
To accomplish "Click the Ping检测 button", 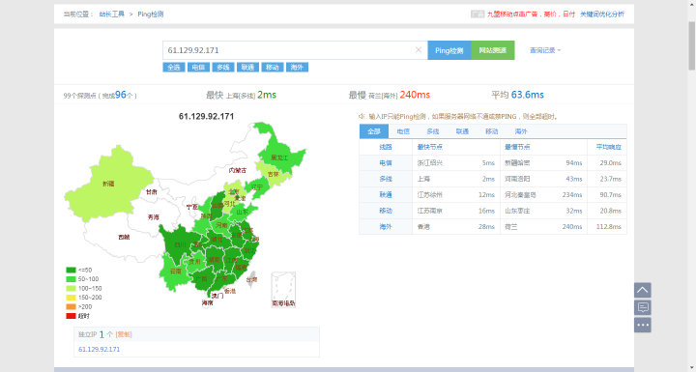I will pyautogui.click(x=449, y=50).
